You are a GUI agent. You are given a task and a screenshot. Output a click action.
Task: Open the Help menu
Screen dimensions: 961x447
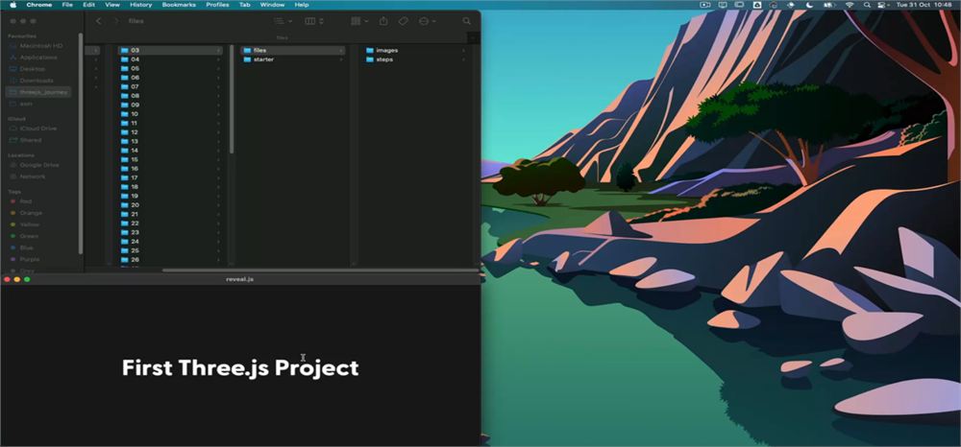(x=302, y=5)
